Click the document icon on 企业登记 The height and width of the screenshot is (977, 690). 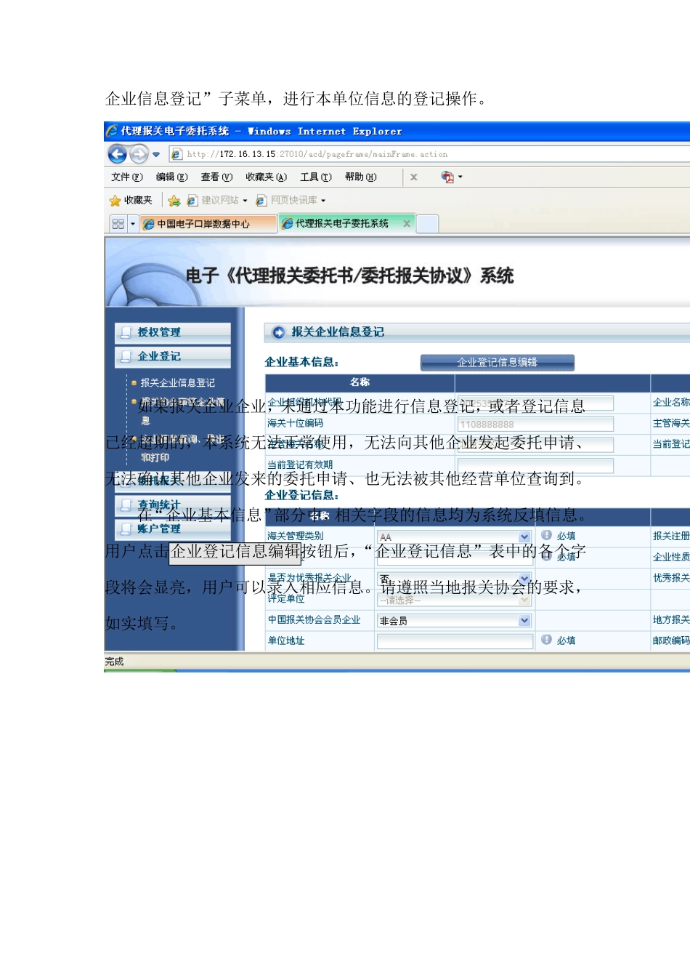pyautogui.click(x=126, y=356)
